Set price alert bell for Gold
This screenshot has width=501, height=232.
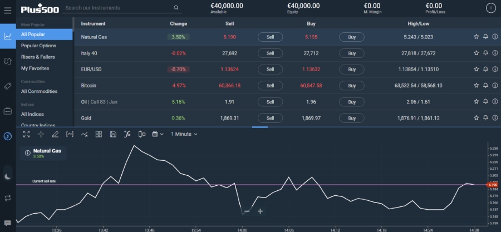click(485, 118)
